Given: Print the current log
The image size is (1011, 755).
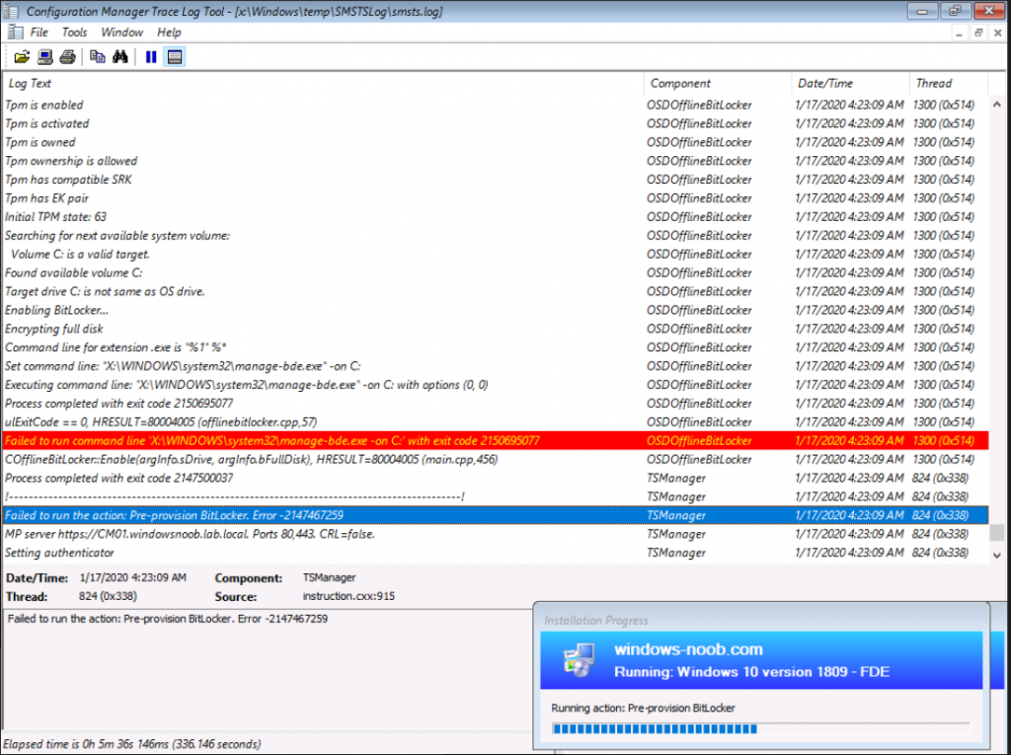Looking at the screenshot, I should 67,56.
